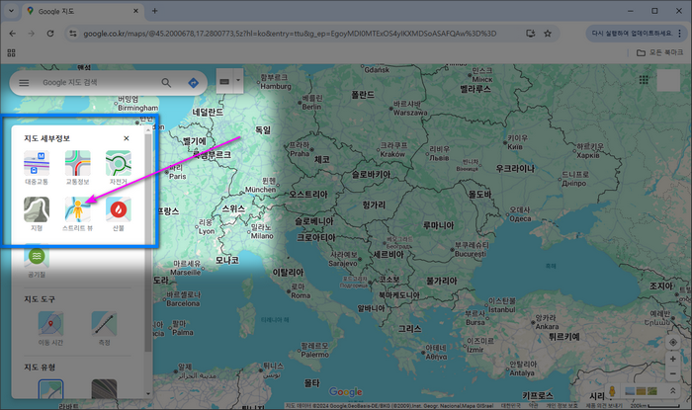692x410 pixels.
Task: Click the layers panel vertical scrollbar
Action: 148,242
